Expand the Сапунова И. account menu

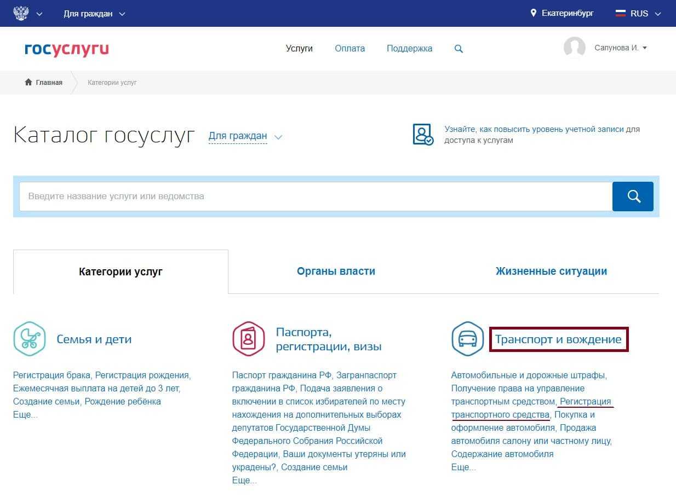621,48
